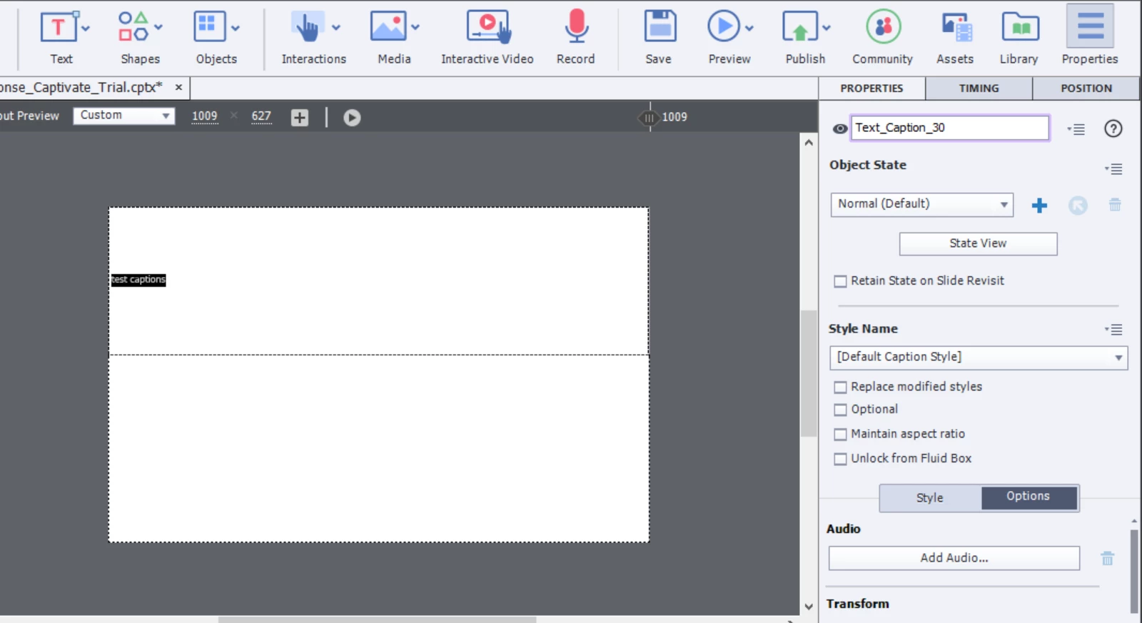Expand the Interactions dropdown arrow
The height and width of the screenshot is (623, 1142).
click(x=336, y=28)
